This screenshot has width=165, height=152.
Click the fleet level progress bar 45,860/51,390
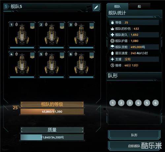click(x=52, y=112)
